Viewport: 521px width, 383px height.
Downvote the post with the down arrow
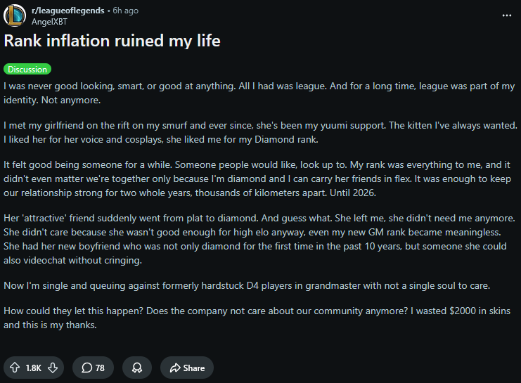click(x=53, y=368)
